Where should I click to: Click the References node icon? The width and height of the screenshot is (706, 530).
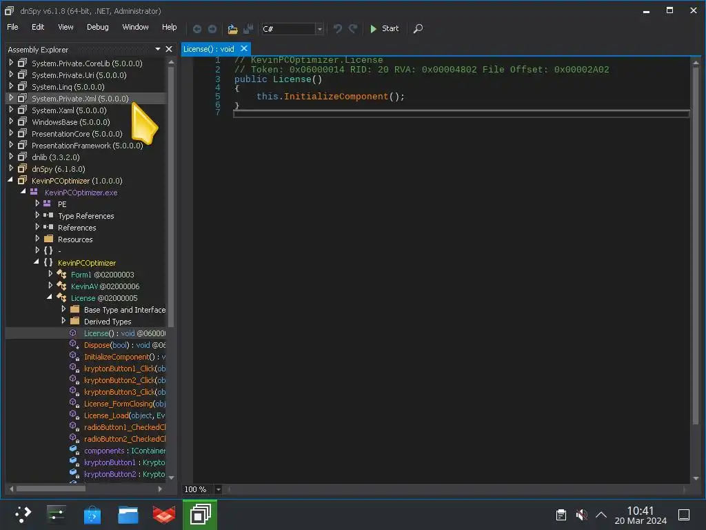(x=48, y=227)
